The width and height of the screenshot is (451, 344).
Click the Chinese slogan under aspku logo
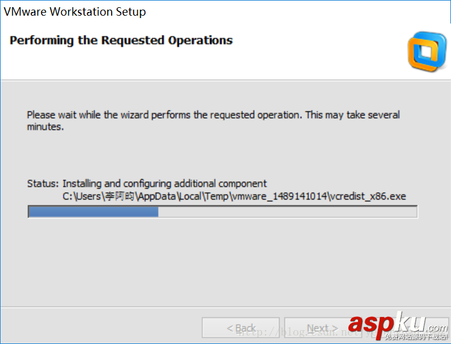pyautogui.click(x=415, y=337)
